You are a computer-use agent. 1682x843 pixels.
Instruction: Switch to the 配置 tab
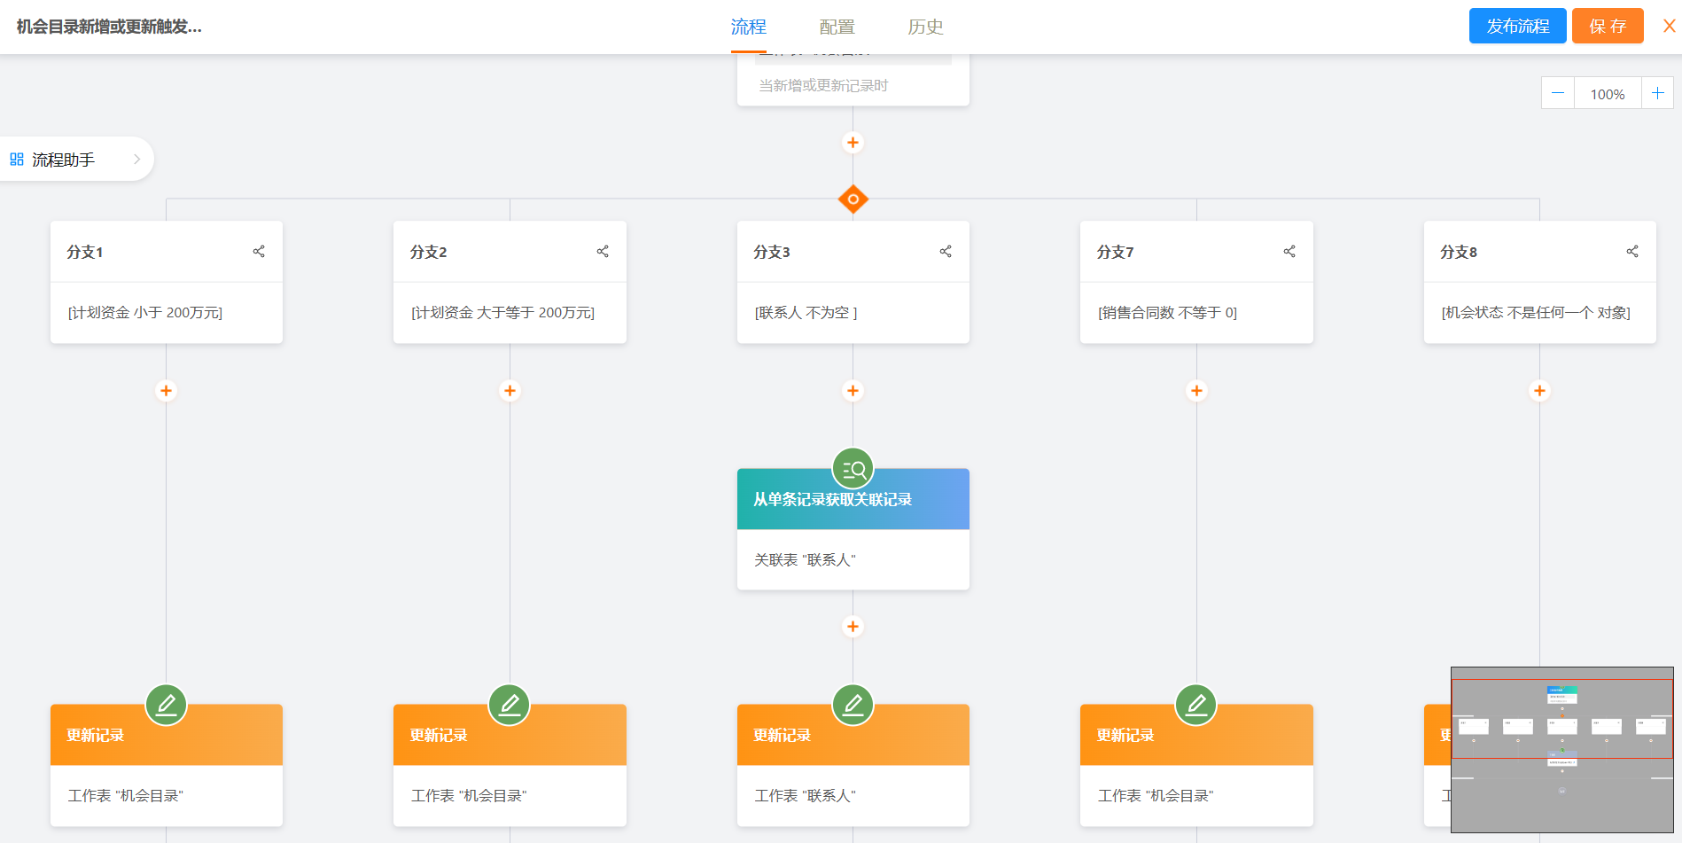(836, 27)
